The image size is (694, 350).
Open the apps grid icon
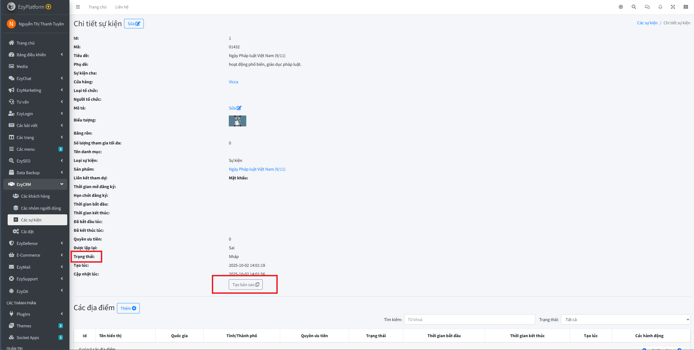click(686, 7)
